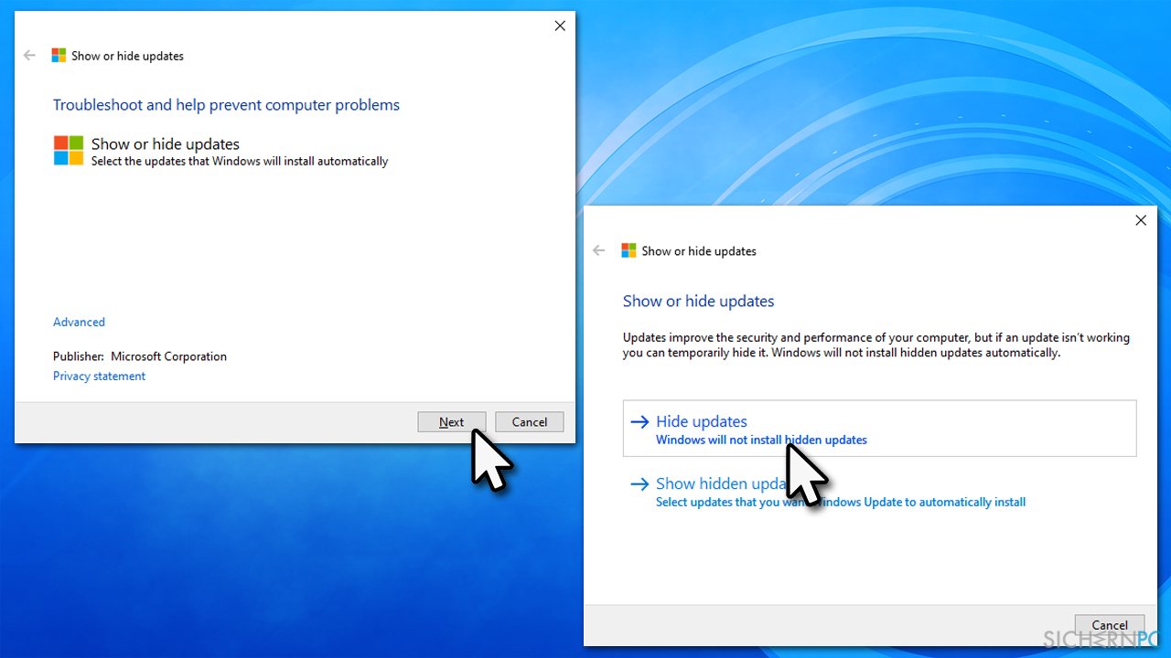The image size is (1171, 658).
Task: Open the Privacy statement link
Action: 99,376
